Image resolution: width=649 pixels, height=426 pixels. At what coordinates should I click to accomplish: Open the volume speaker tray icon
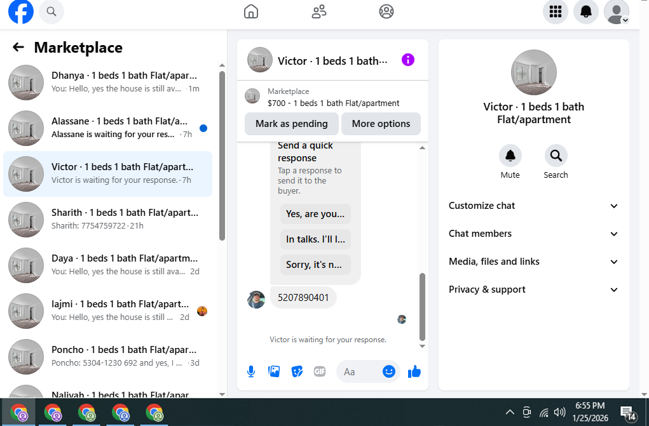pyautogui.click(x=559, y=412)
